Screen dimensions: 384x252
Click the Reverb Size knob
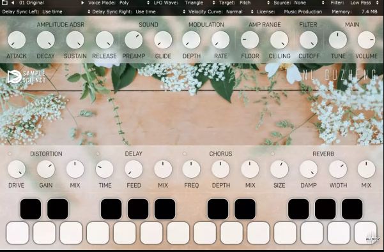[279, 169]
